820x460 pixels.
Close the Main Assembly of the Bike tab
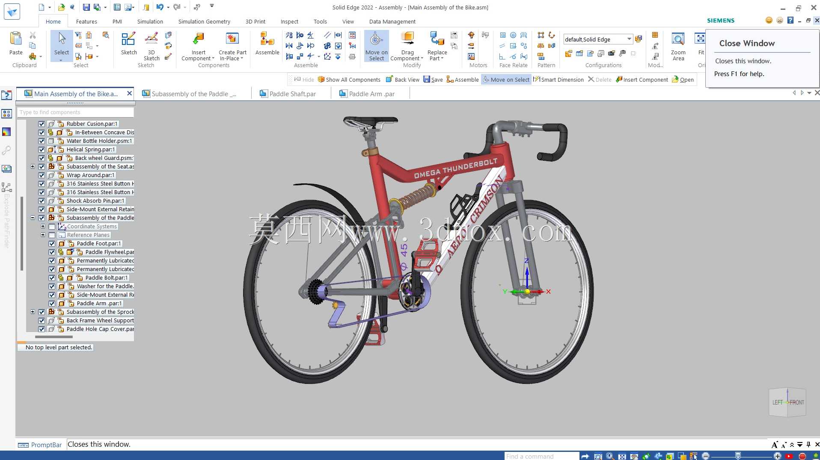129,93
